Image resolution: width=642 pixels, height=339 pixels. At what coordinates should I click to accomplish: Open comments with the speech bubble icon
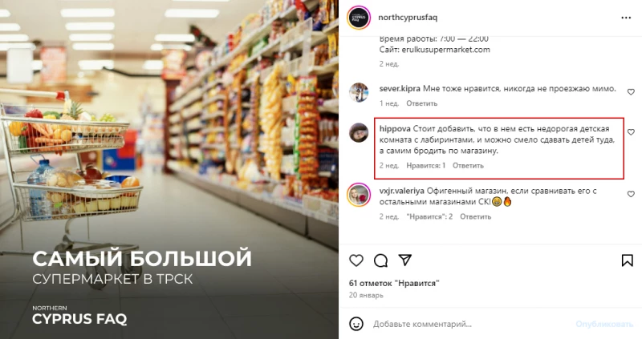point(380,260)
